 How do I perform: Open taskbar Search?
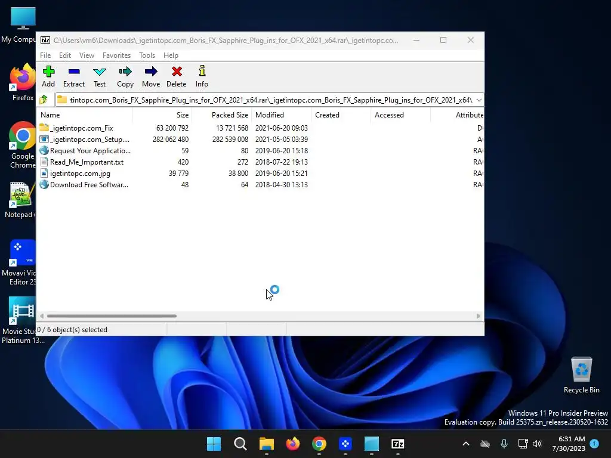pos(240,444)
